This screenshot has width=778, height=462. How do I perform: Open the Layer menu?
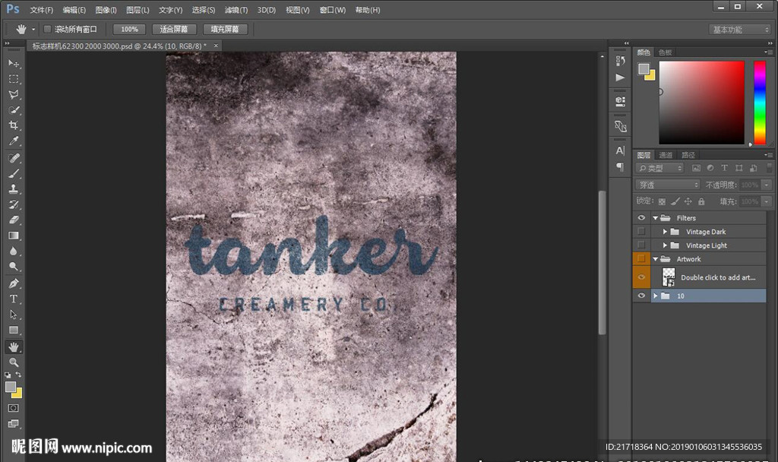coord(138,10)
